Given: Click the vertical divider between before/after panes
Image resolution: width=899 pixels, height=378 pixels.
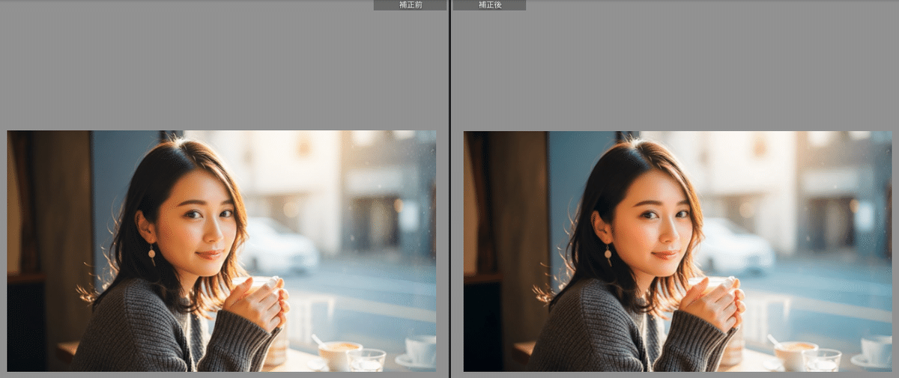Looking at the screenshot, I should pos(449,187).
